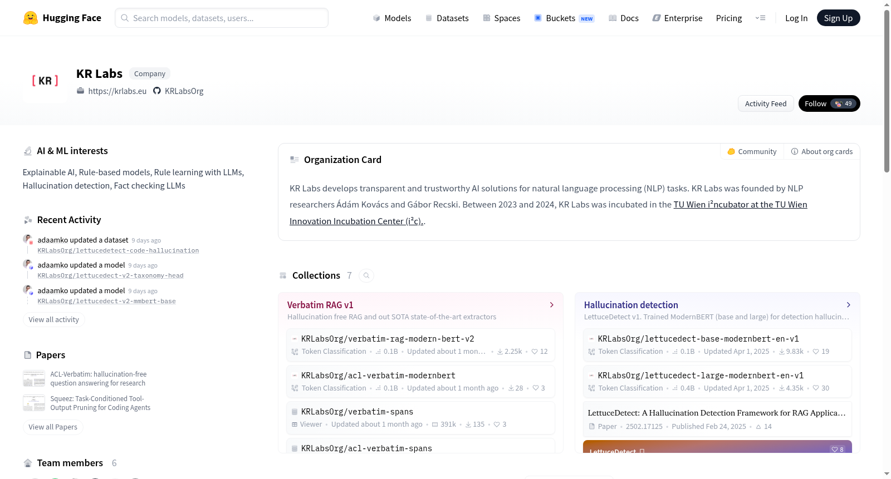Image resolution: width=891 pixels, height=479 pixels.
Task: Visit the https://krlabs.eu website link
Action: [117, 91]
